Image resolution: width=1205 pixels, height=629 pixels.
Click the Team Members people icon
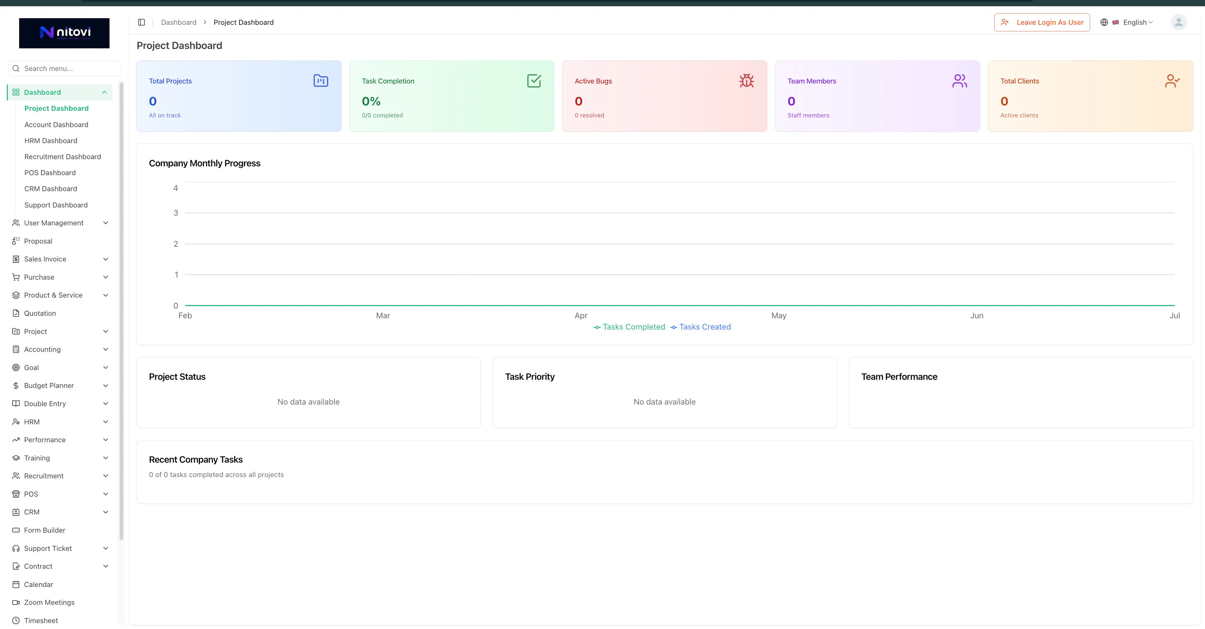pyautogui.click(x=959, y=80)
